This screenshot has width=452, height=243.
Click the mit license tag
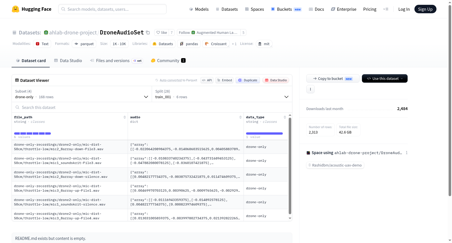click(x=264, y=44)
